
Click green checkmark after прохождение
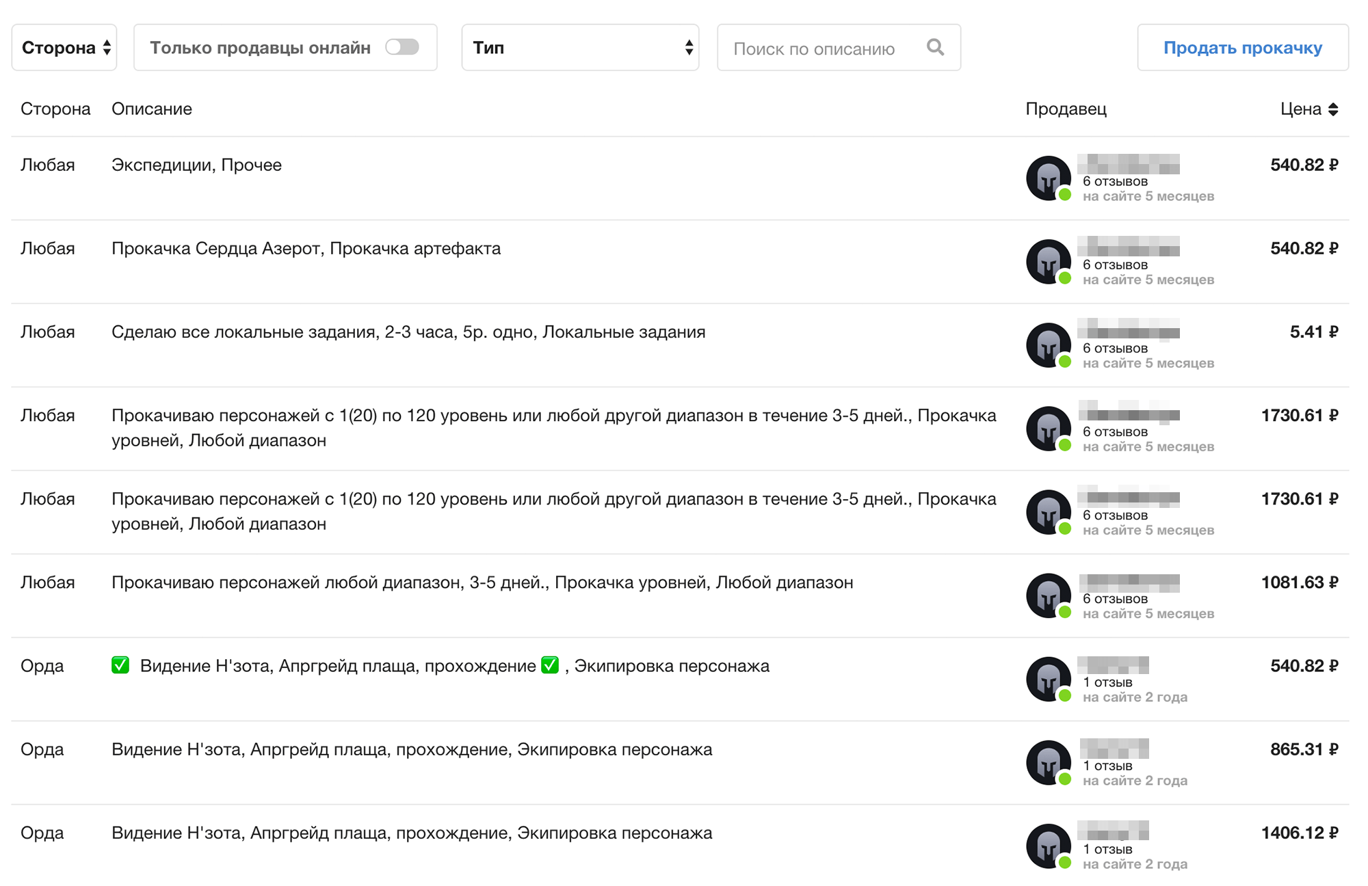550,665
